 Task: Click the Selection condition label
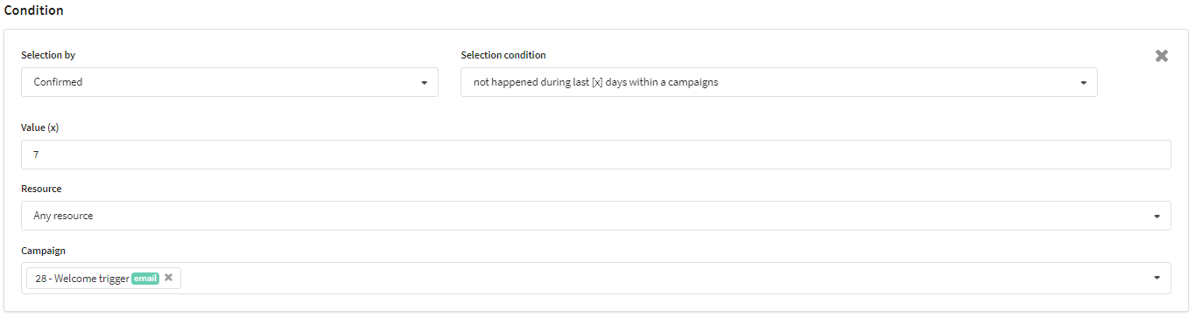point(503,55)
